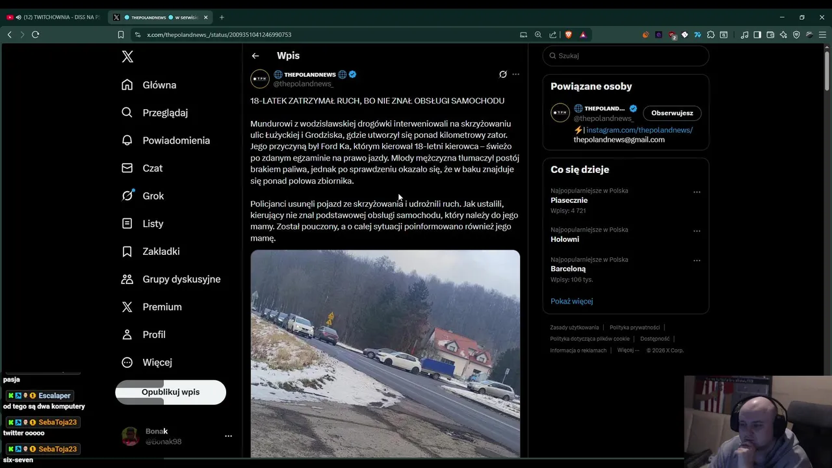Open the instagram.com/thepolandnews link
Viewport: 832px width, 468px height.
click(x=640, y=130)
